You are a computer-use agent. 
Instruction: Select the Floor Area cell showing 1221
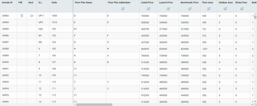[209, 49]
